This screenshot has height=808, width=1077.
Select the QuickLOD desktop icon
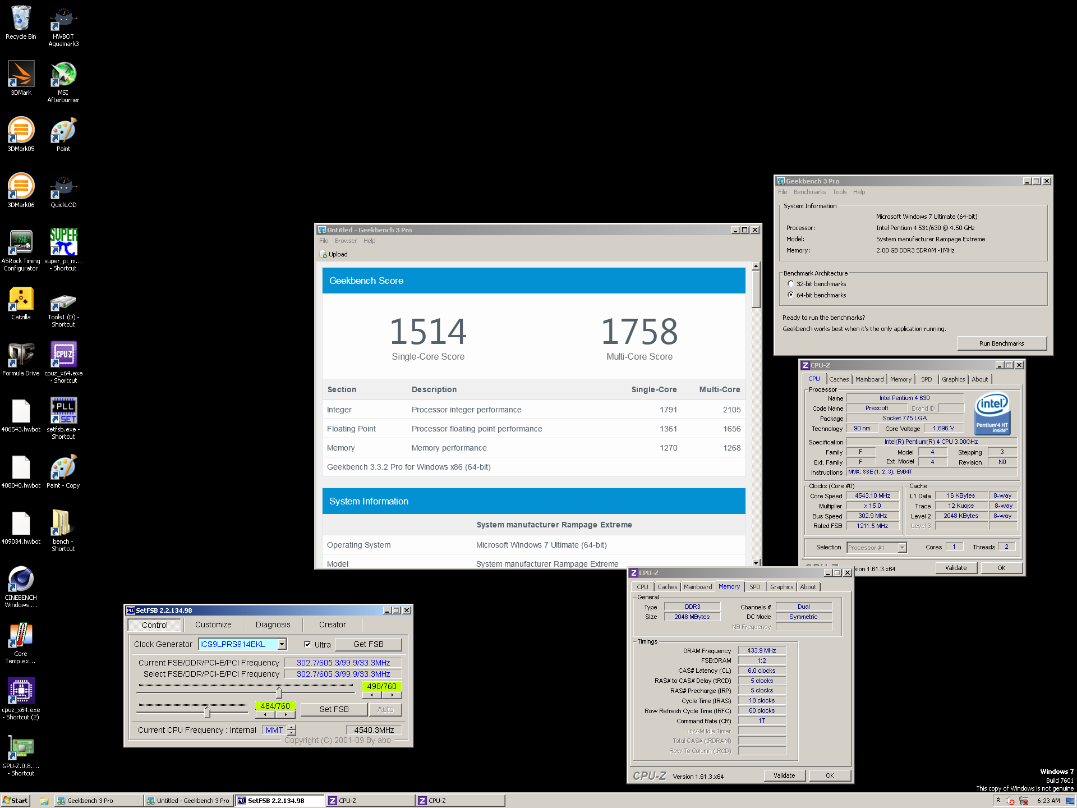coord(63,191)
